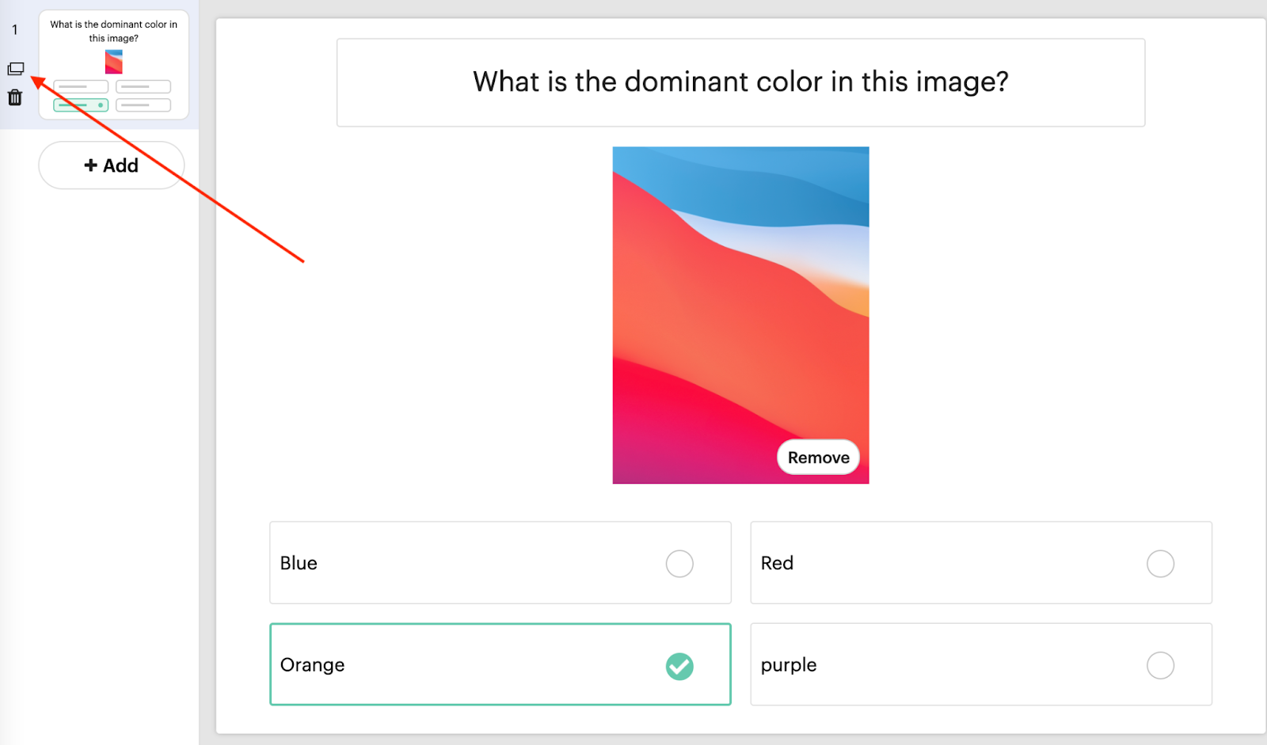1267x745 pixels.
Task: Click the slide number 1 label
Action: pos(14,30)
